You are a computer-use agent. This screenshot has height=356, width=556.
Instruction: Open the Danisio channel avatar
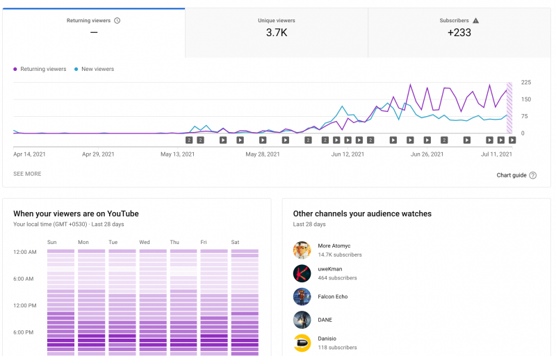point(302,343)
